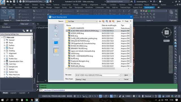The width and height of the screenshot is (181, 102).
Task: Open the notification center in system tray
Action: 176,100
